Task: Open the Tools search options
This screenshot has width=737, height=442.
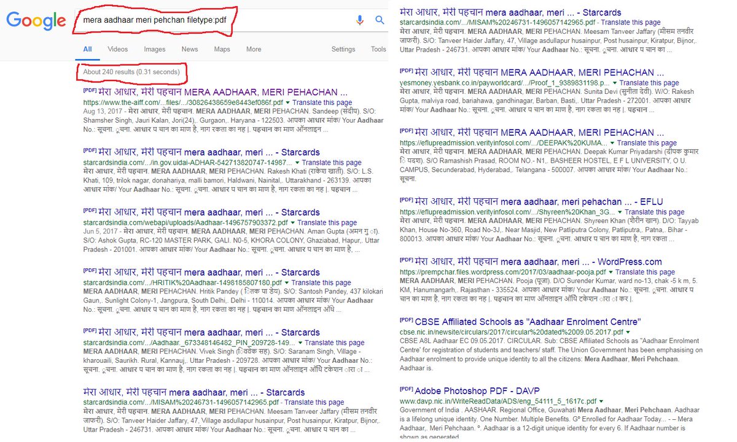Action: (x=378, y=49)
